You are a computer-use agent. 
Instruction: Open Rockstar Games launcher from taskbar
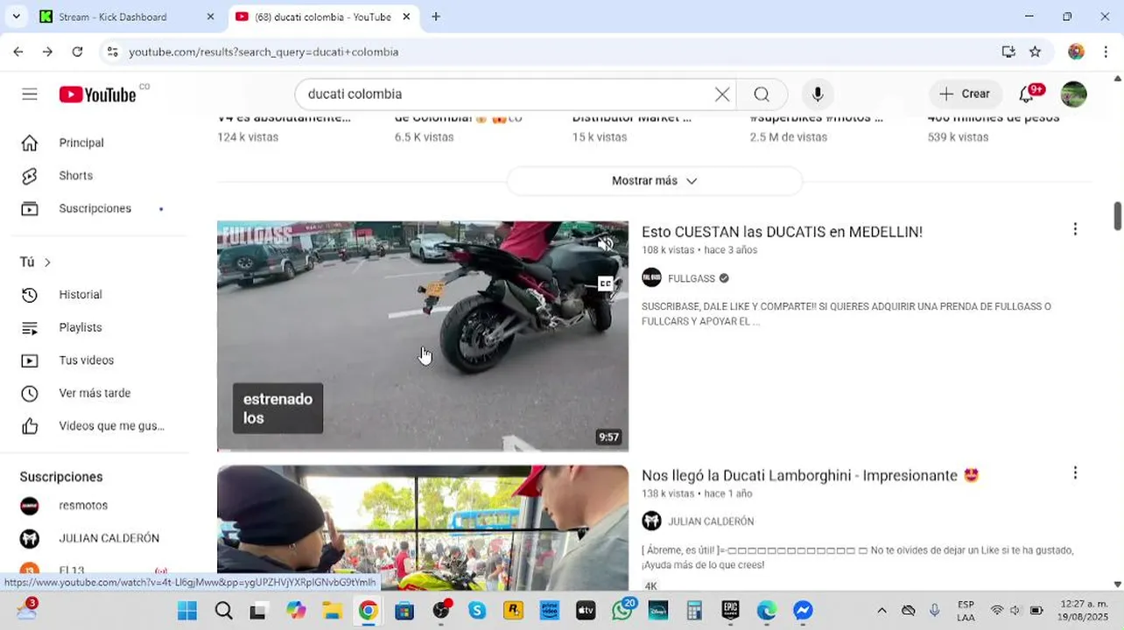[513, 611]
